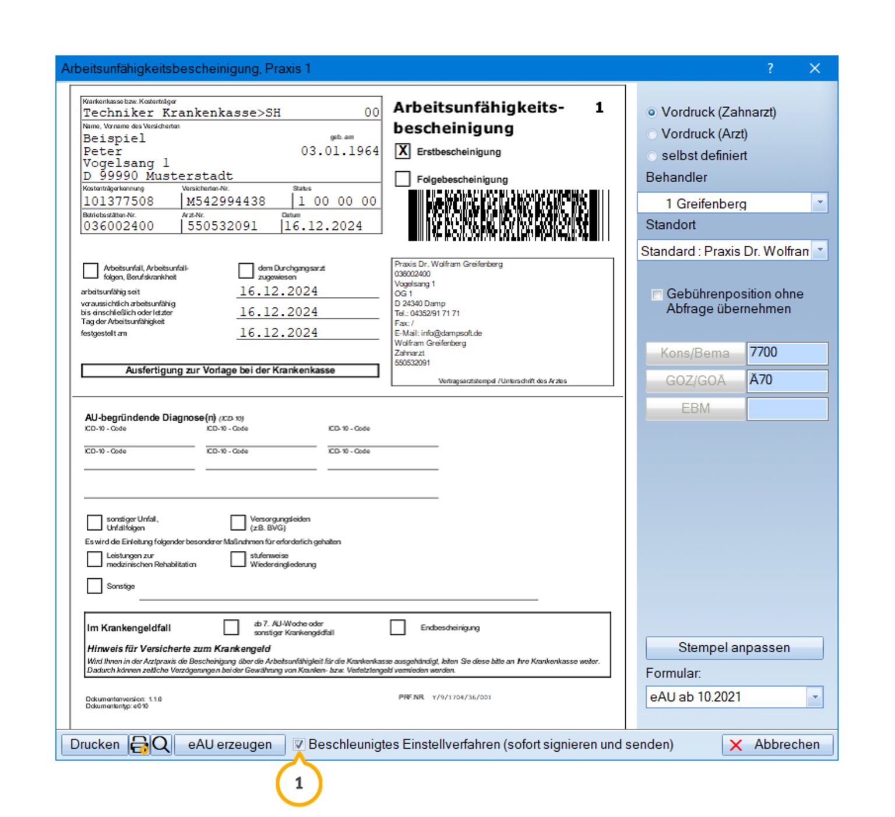
Task: Check the Folgebescheinigung box
Action: [x=403, y=179]
